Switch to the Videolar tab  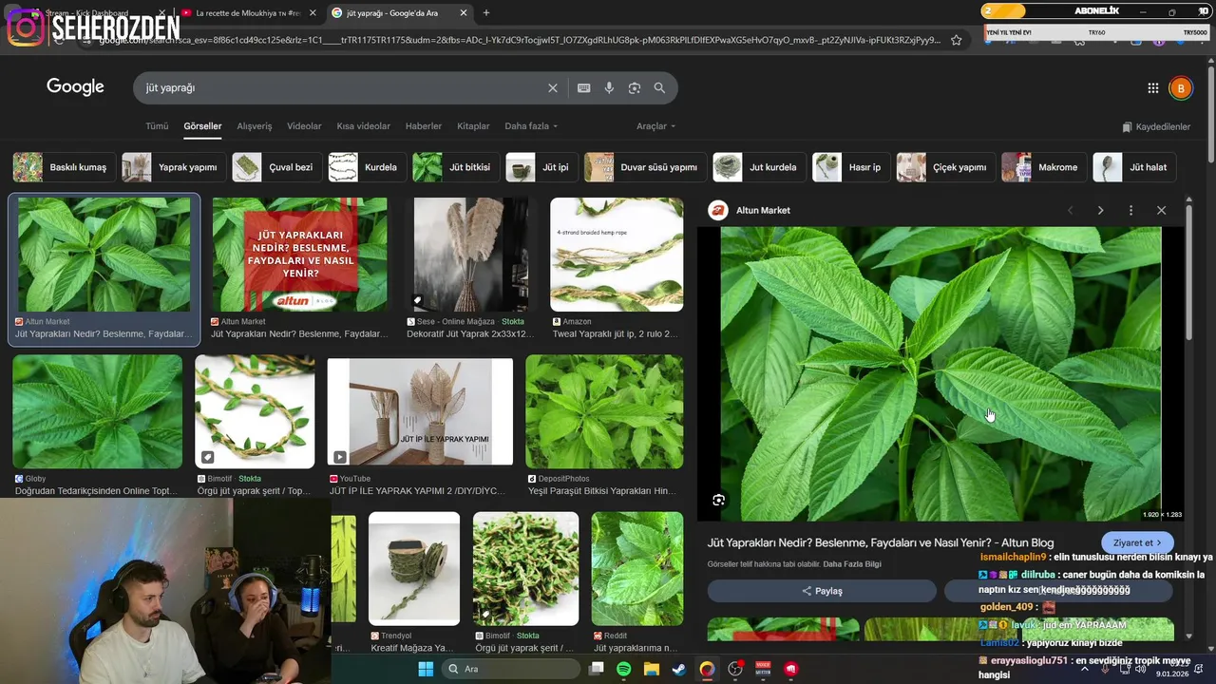[x=304, y=126]
